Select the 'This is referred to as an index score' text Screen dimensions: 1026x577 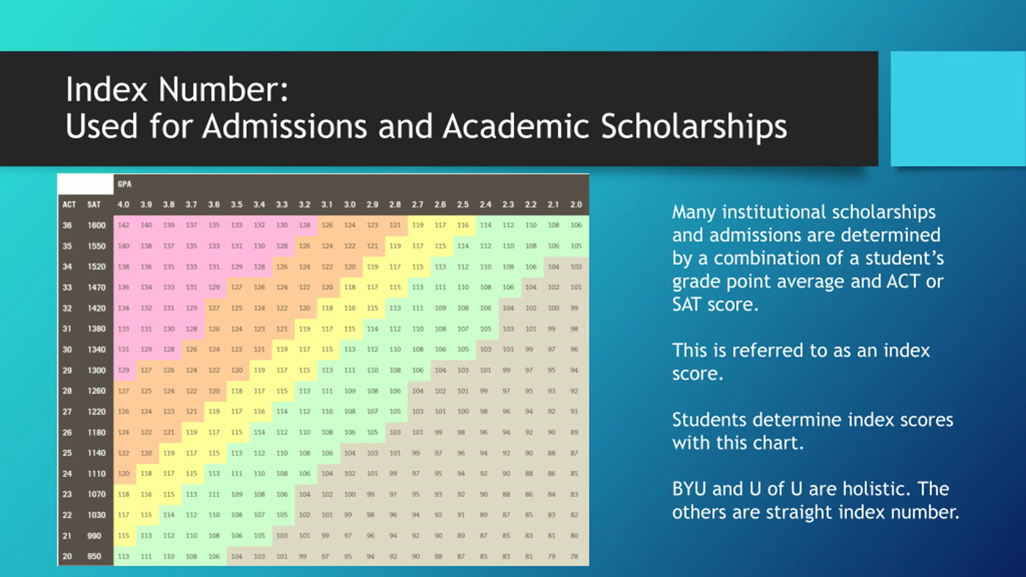click(x=801, y=362)
